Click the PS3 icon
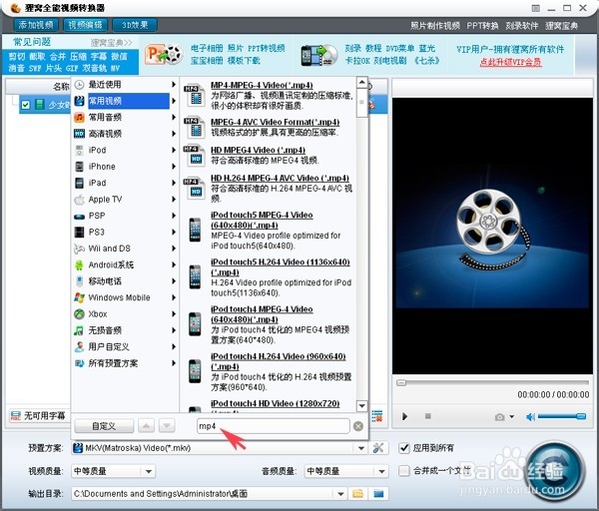 pyautogui.click(x=79, y=233)
